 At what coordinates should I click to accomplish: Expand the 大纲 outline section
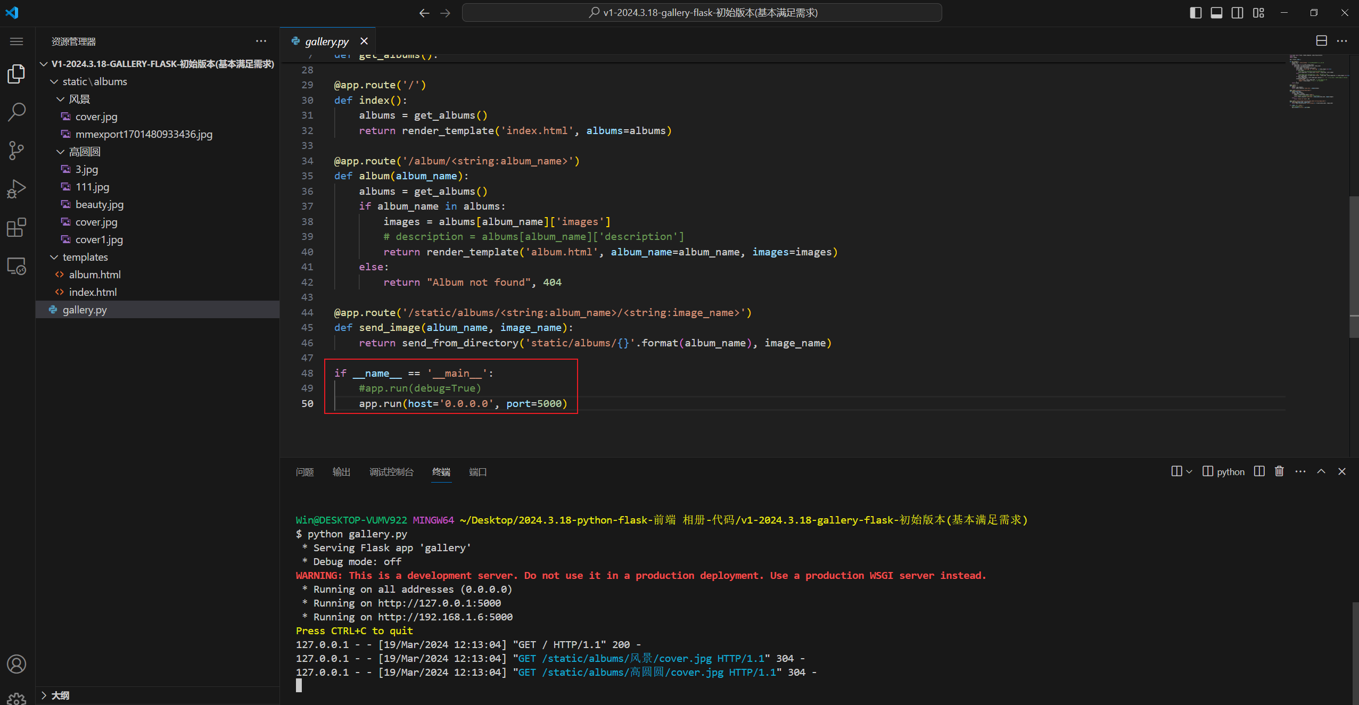(158, 695)
